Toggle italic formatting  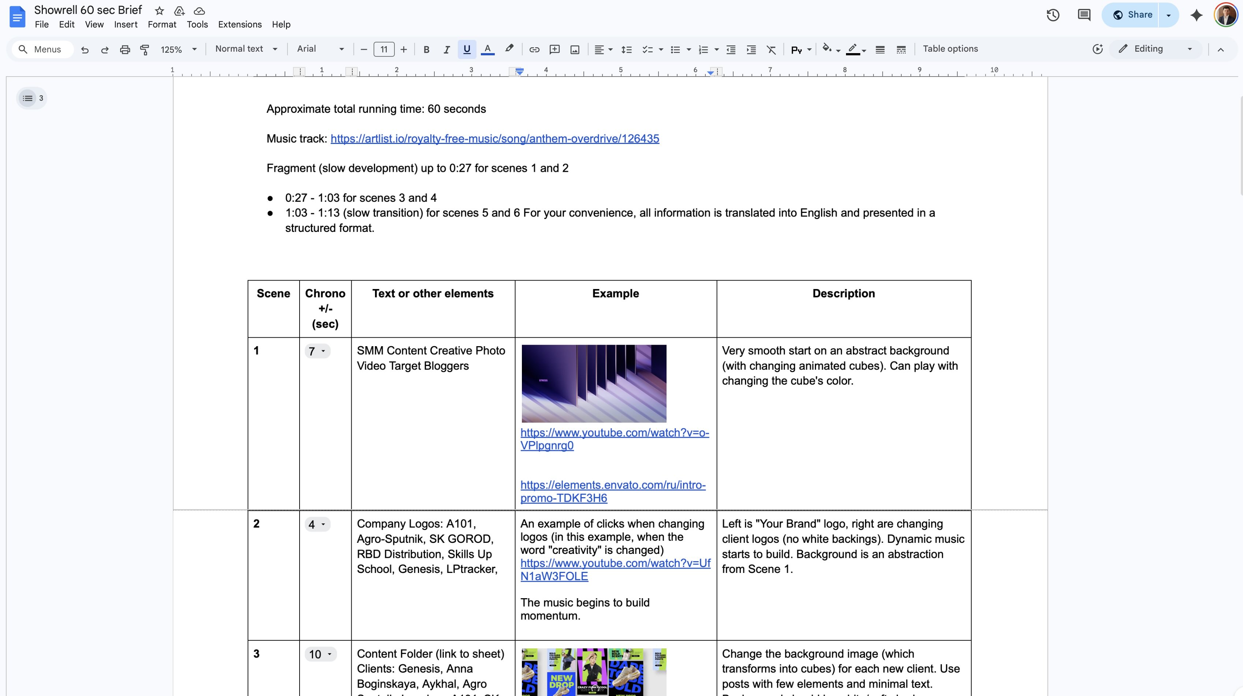(446, 49)
